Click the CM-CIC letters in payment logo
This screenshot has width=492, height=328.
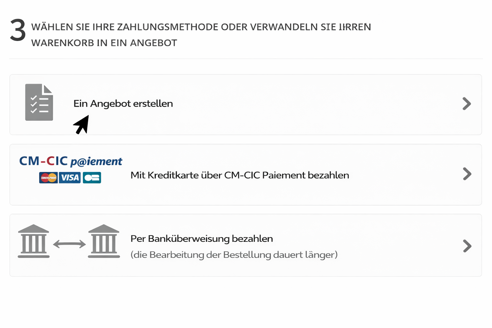tap(44, 161)
